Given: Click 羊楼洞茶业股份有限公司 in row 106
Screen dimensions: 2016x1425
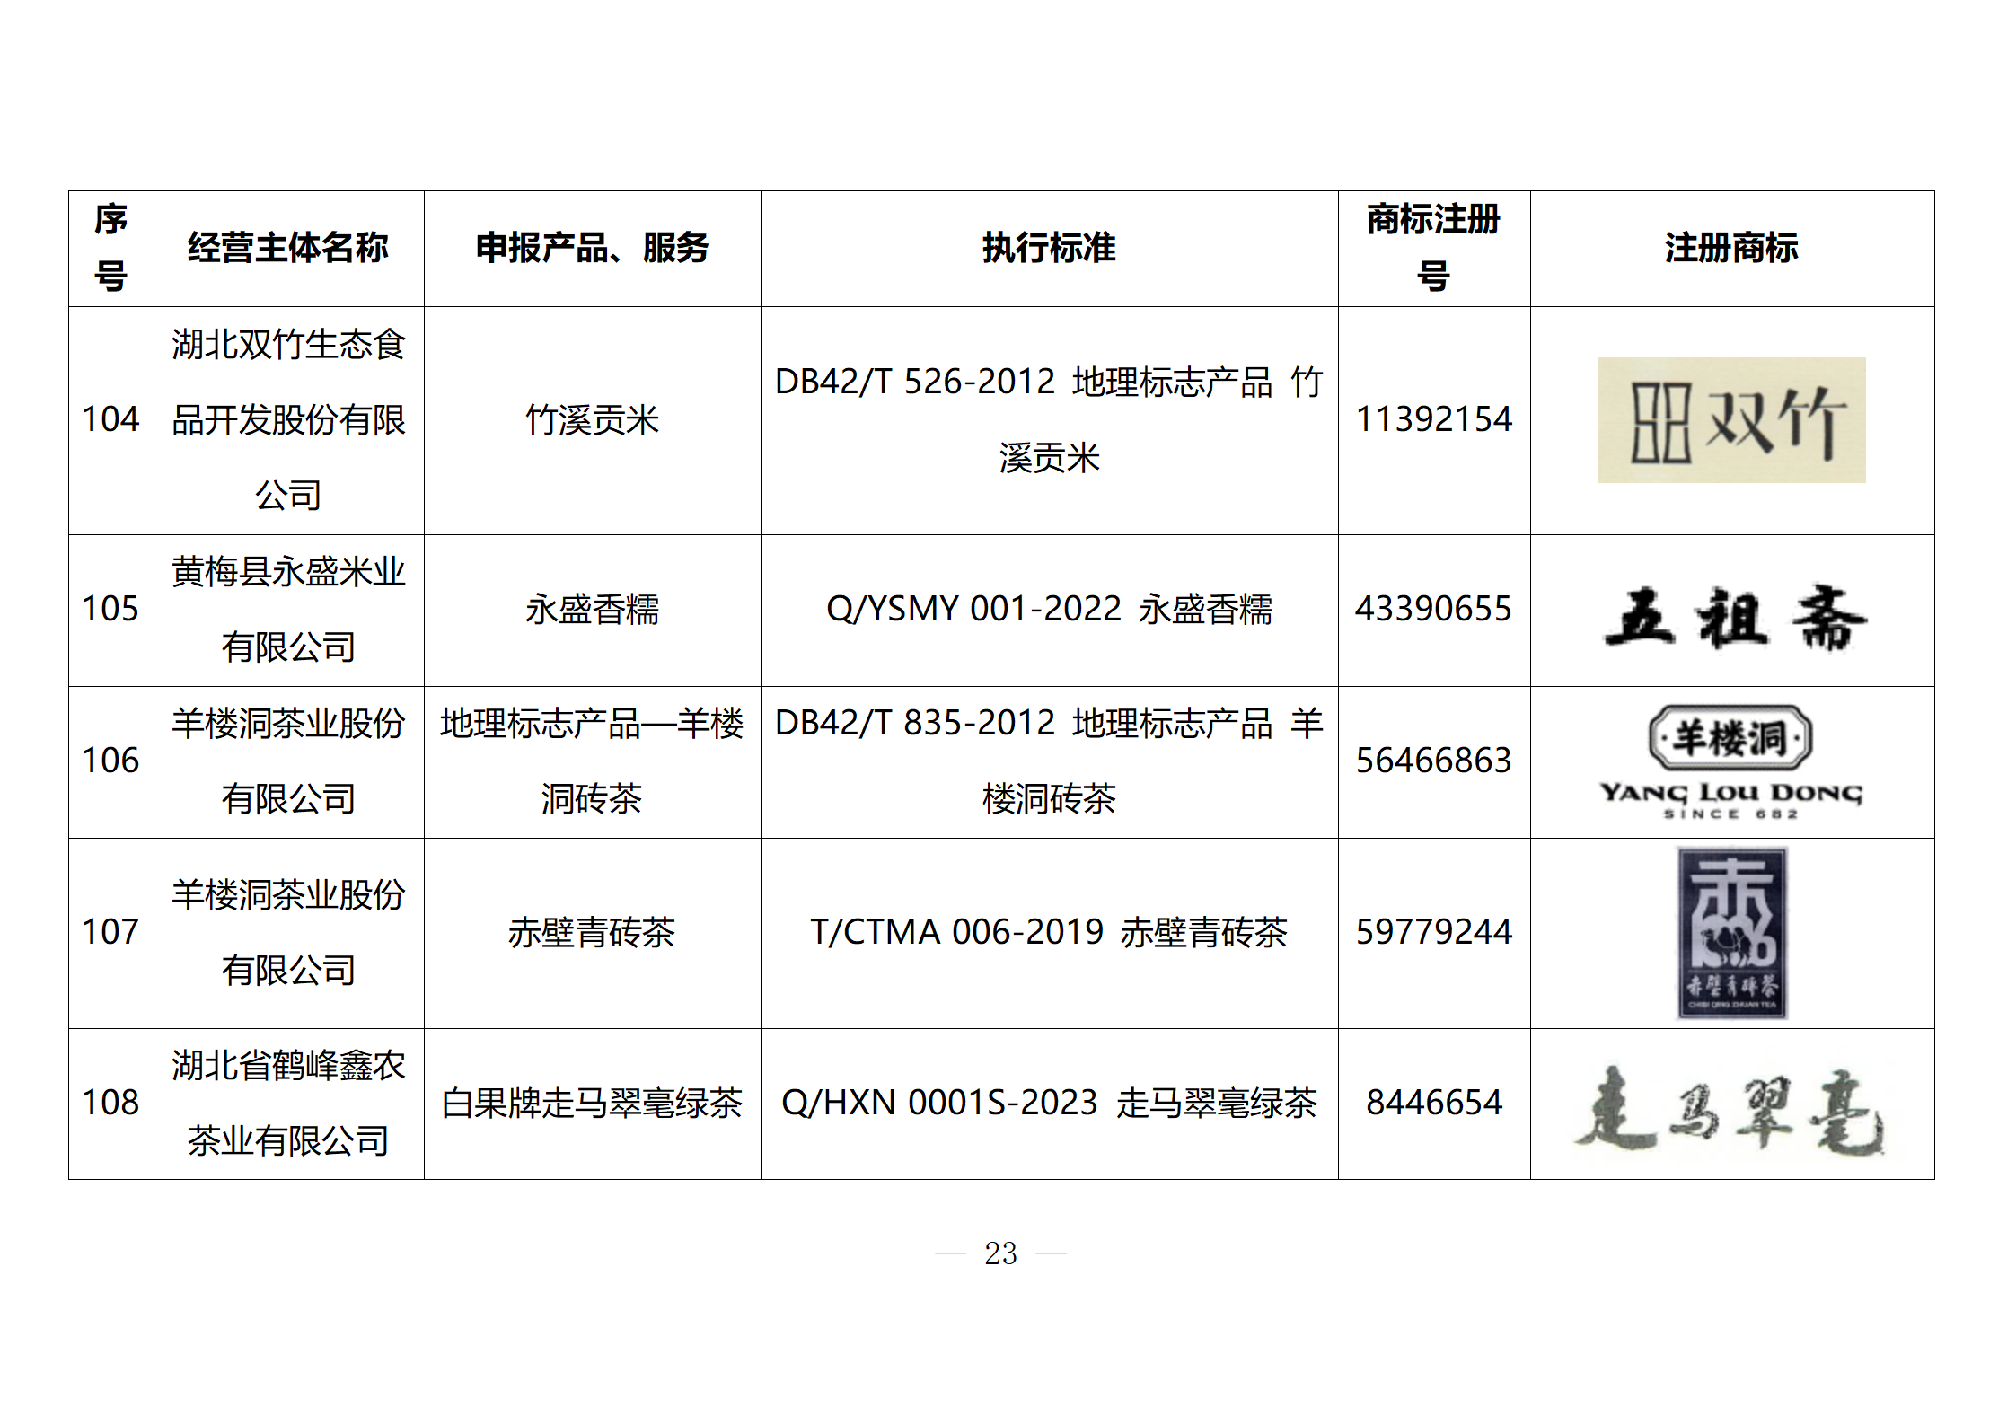Looking at the screenshot, I should point(288,761).
